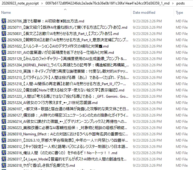The image size is (193, 170).
Task: Click the file icon of 20260318 file
Action: [x=4, y=165]
